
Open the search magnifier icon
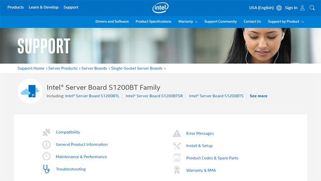tap(312, 8)
